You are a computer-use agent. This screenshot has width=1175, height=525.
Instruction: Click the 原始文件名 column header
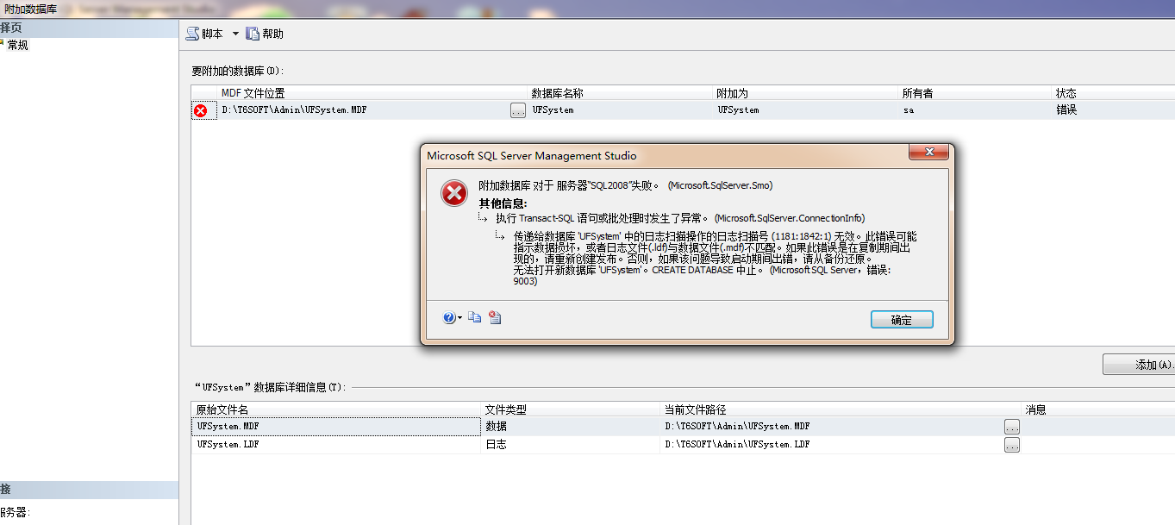point(336,409)
